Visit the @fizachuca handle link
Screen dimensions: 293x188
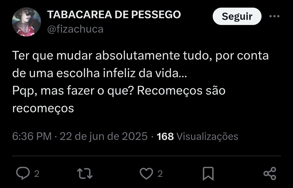tap(75, 29)
